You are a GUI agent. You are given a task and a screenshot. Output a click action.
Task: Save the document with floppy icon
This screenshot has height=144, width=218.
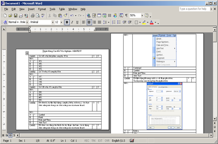coord(16,15)
